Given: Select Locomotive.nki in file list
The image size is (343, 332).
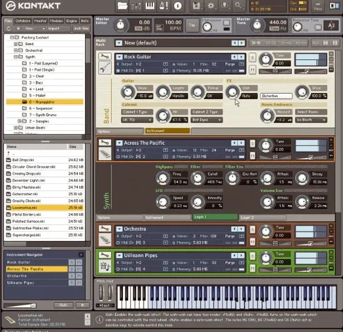Looking at the screenshot, I should 45,208.
